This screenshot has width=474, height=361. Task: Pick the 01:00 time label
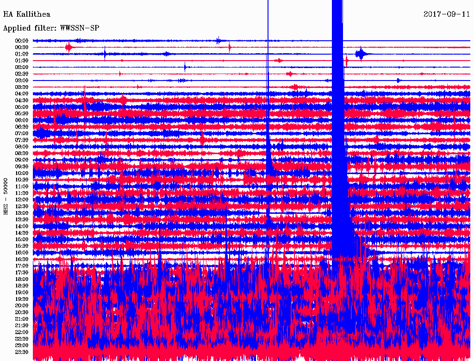[22, 54]
